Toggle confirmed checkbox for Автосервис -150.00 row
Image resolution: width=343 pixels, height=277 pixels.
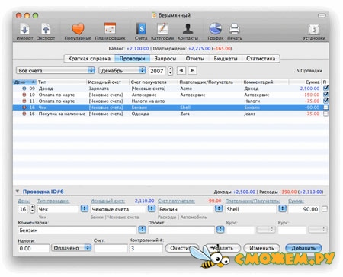[x=325, y=95]
